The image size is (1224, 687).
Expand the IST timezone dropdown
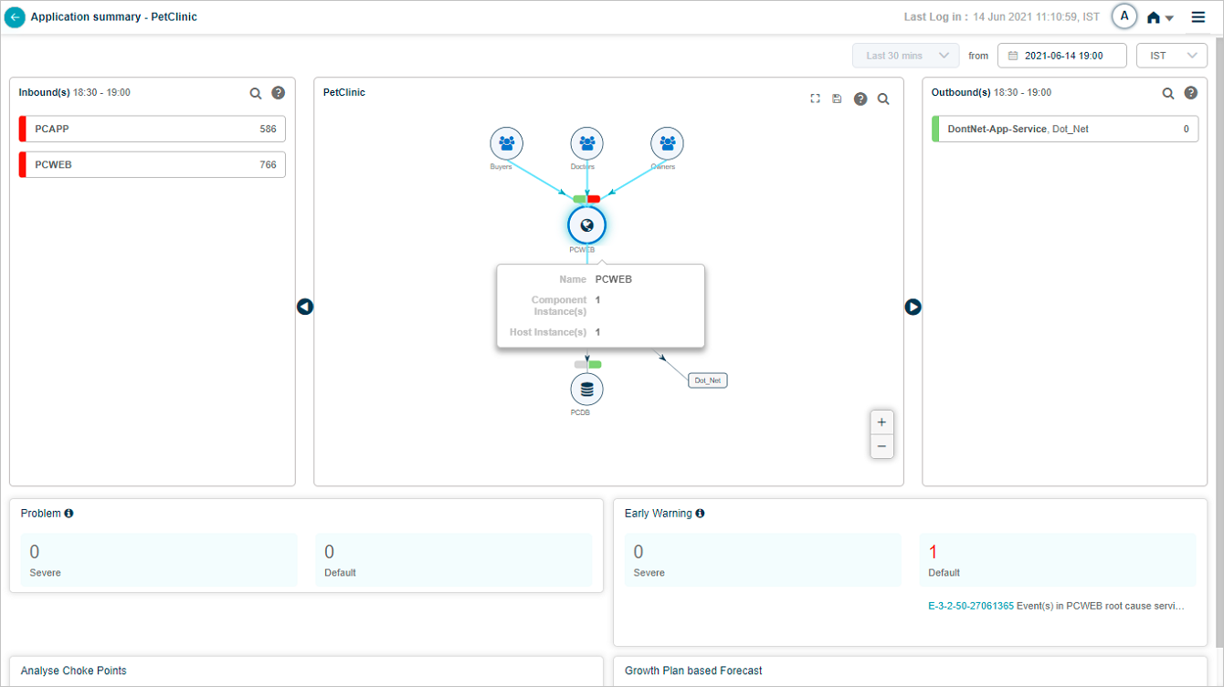pos(1171,56)
